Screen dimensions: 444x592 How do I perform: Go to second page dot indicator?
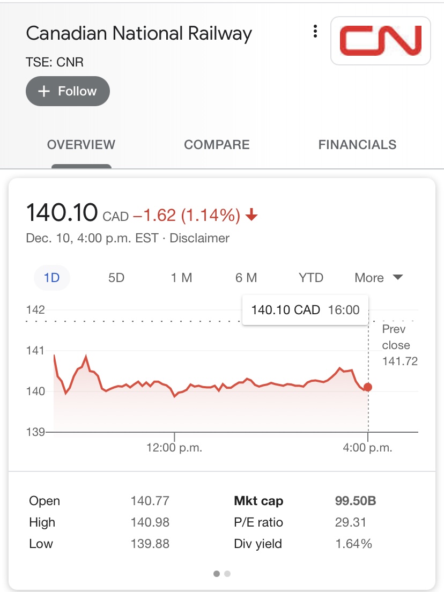(x=227, y=574)
